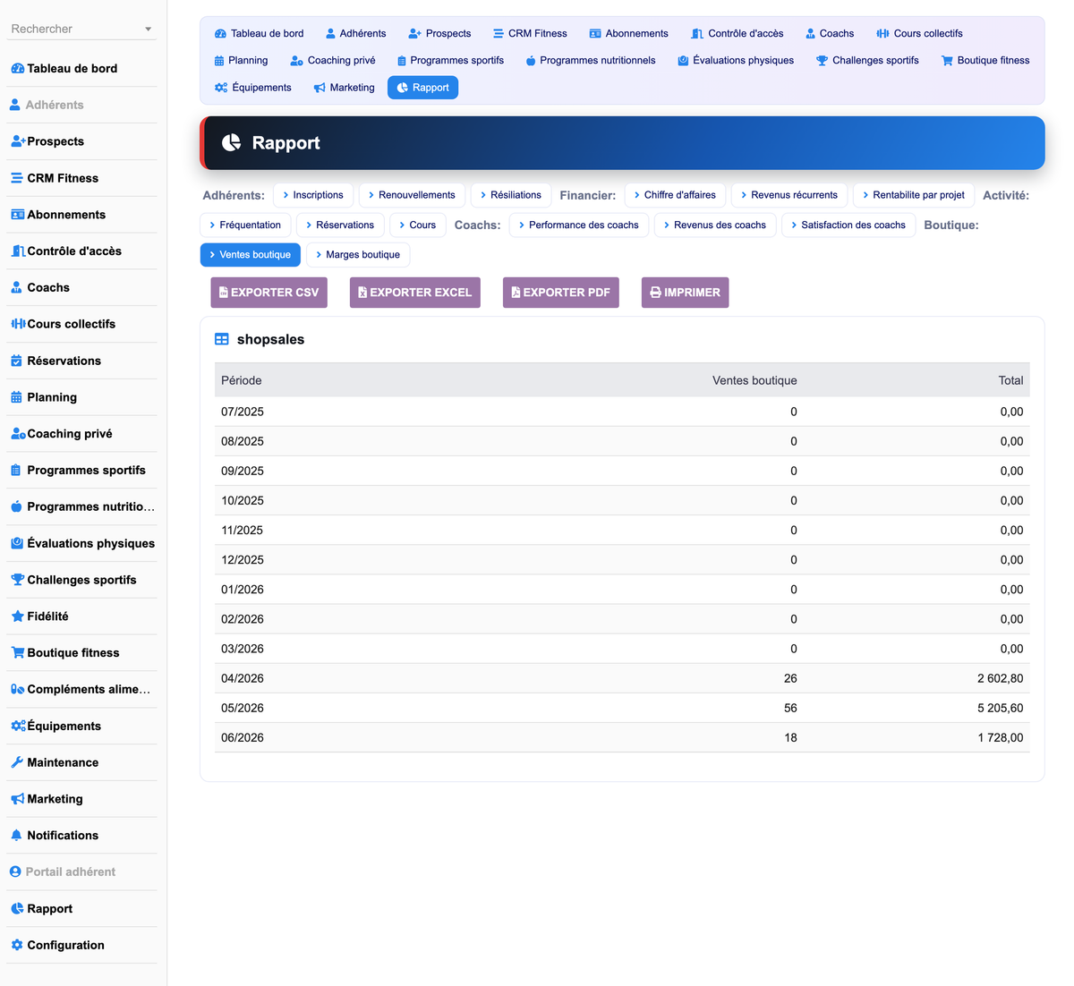Export the report as CSV
Screen dimensions: 1074x986
coord(269,293)
